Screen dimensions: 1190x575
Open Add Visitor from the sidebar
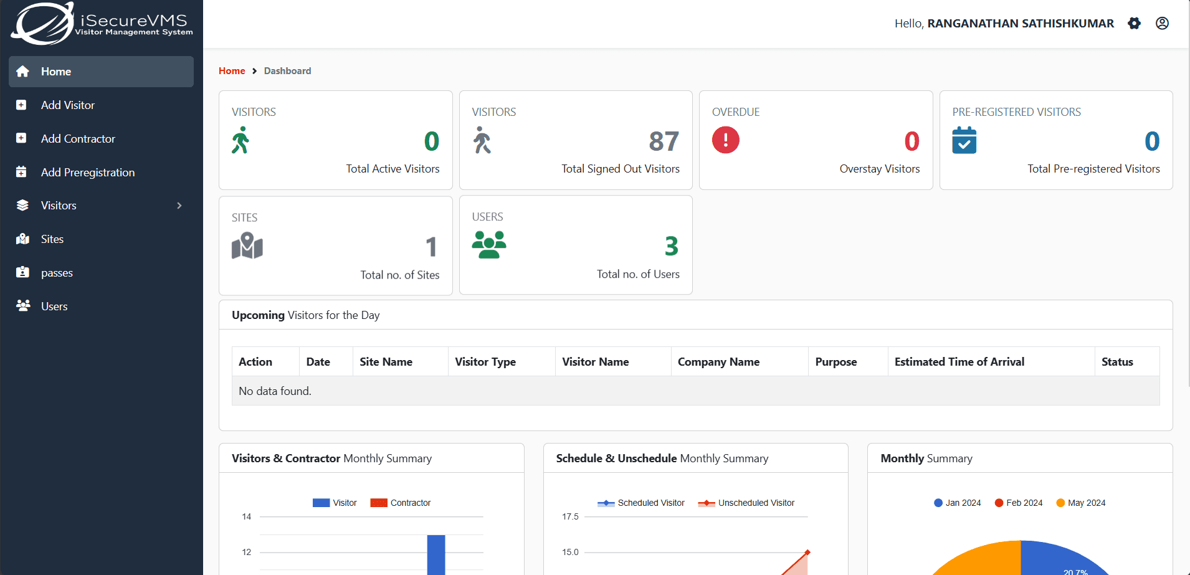coord(68,105)
